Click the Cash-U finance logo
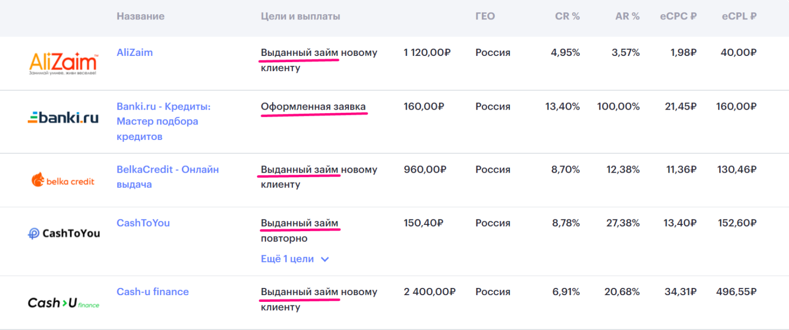Image resolution: width=789 pixels, height=330 pixels. [x=63, y=303]
